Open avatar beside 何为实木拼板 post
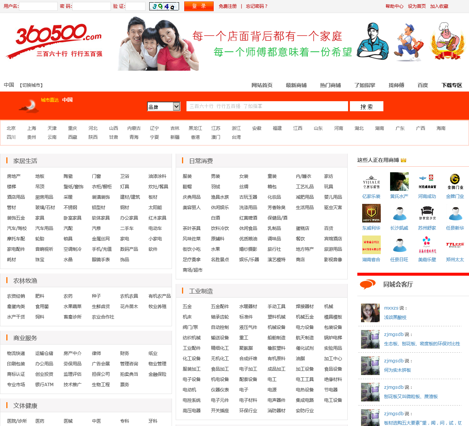469x426 pixels. click(370, 366)
